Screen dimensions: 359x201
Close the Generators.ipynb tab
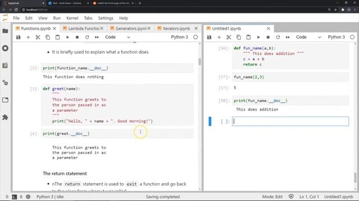pyautogui.click(x=149, y=28)
